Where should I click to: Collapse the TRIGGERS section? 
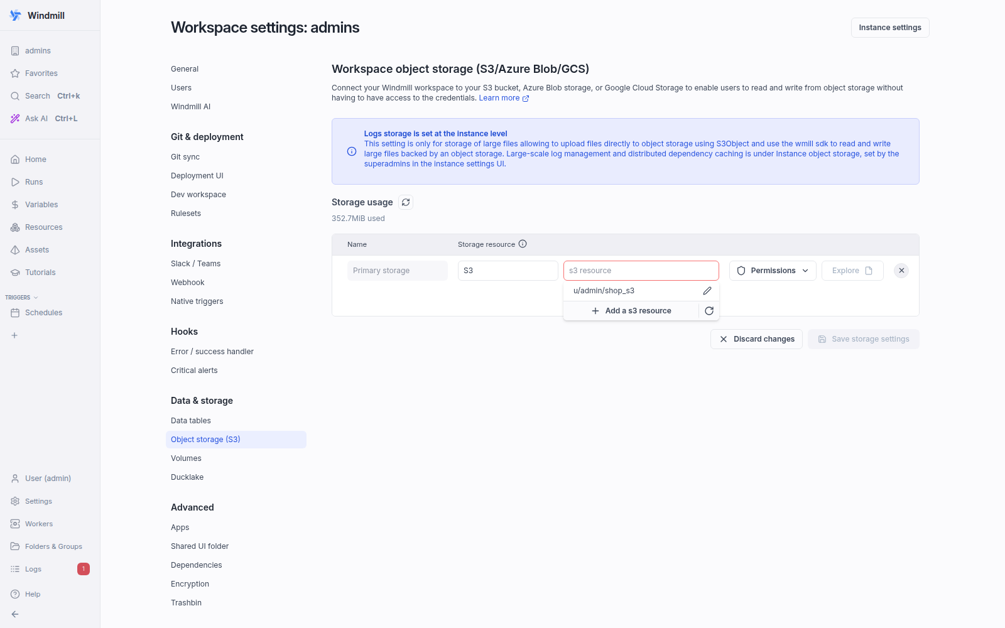click(22, 298)
